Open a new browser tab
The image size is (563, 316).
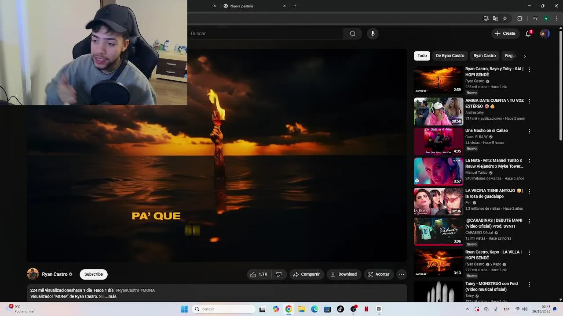[295, 6]
